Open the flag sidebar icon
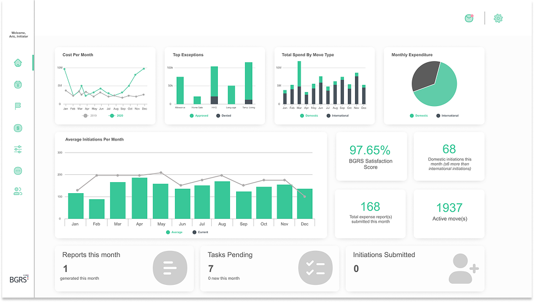 click(18, 106)
